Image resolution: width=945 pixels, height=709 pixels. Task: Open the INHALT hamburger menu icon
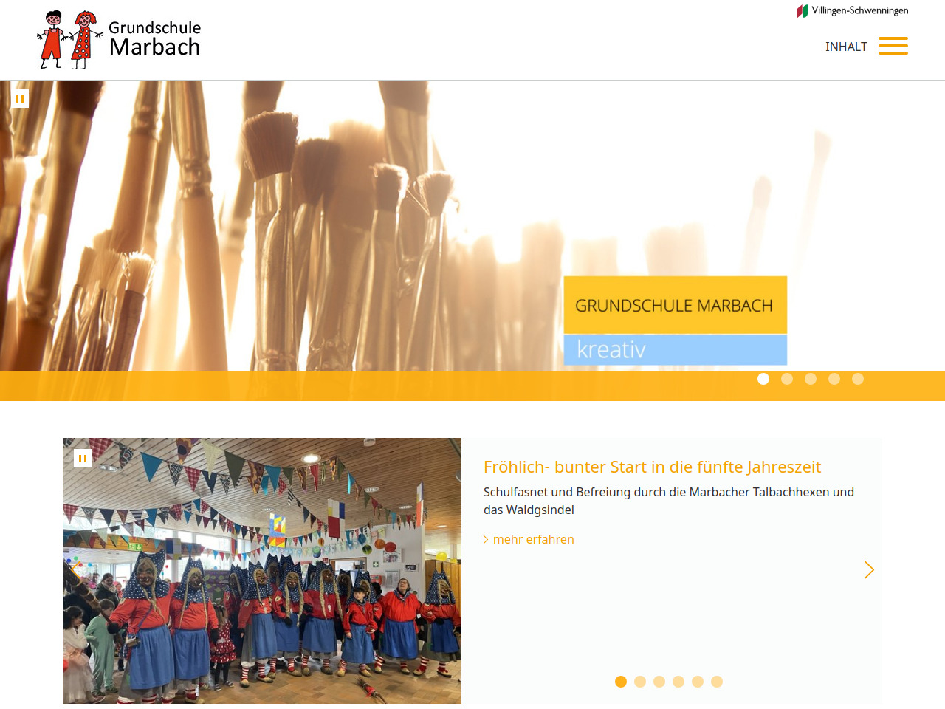[893, 46]
